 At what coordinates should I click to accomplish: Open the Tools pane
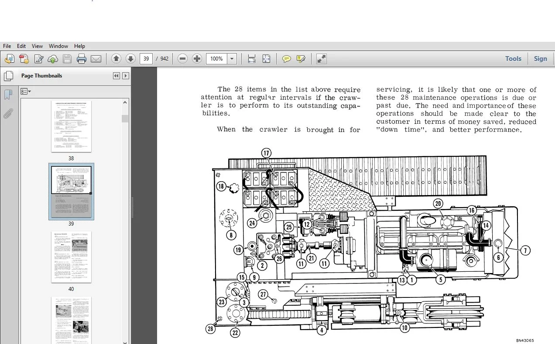[513, 59]
